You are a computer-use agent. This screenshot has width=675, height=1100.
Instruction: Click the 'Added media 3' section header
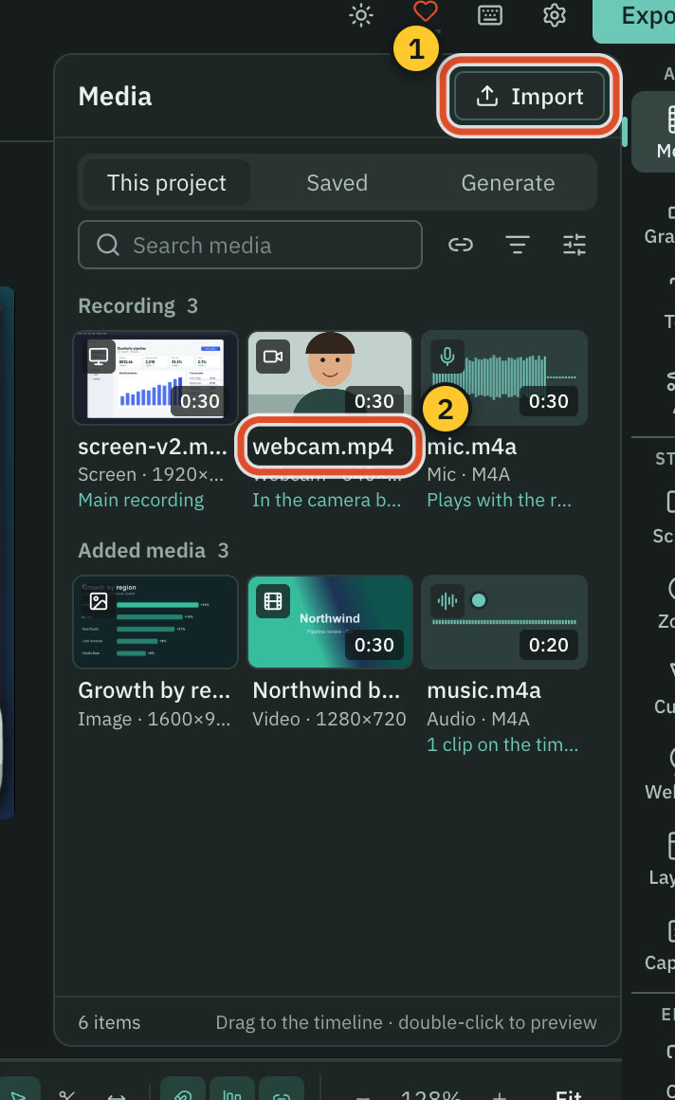coord(154,551)
